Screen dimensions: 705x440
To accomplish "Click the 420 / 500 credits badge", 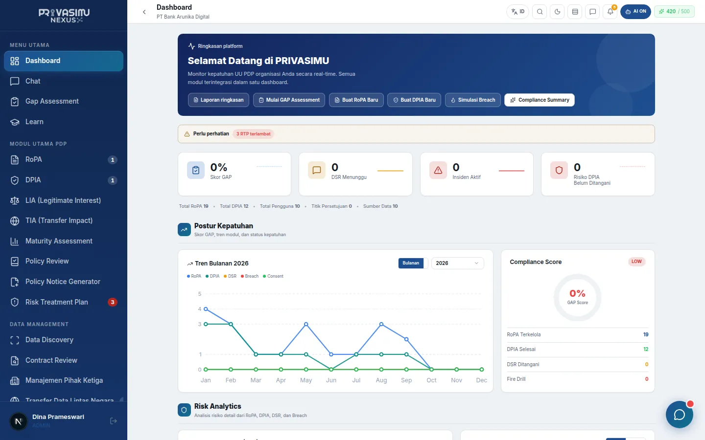I will pos(674,12).
